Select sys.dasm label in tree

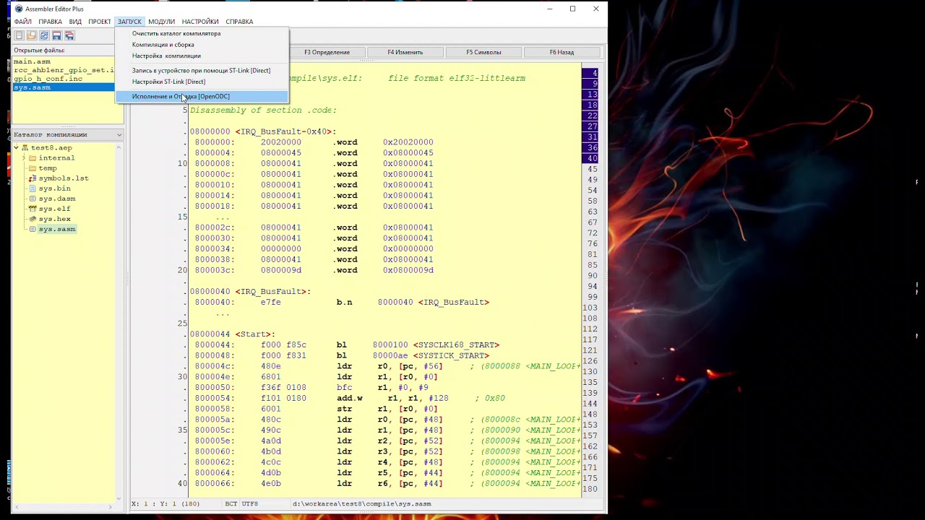point(57,198)
